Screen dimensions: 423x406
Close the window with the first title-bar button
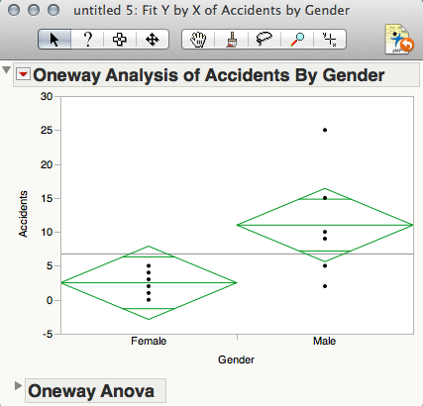pos(14,10)
